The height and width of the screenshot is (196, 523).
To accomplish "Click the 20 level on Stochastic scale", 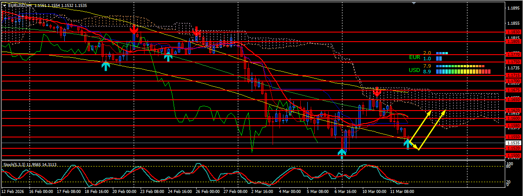I will click(x=509, y=182).
